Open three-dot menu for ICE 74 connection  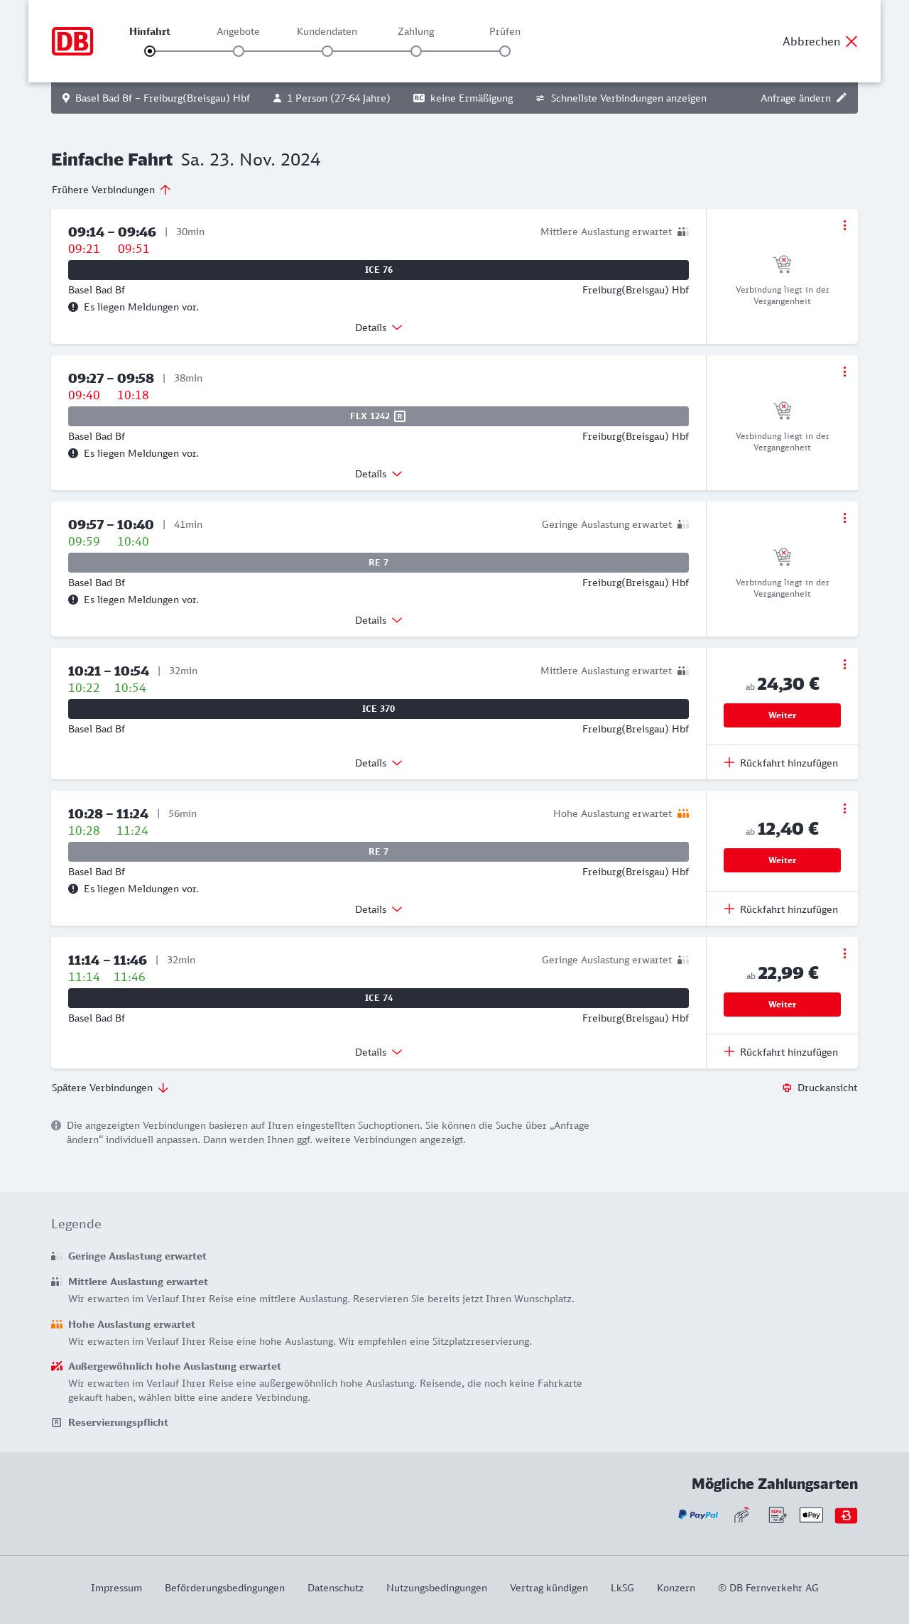pos(844,953)
